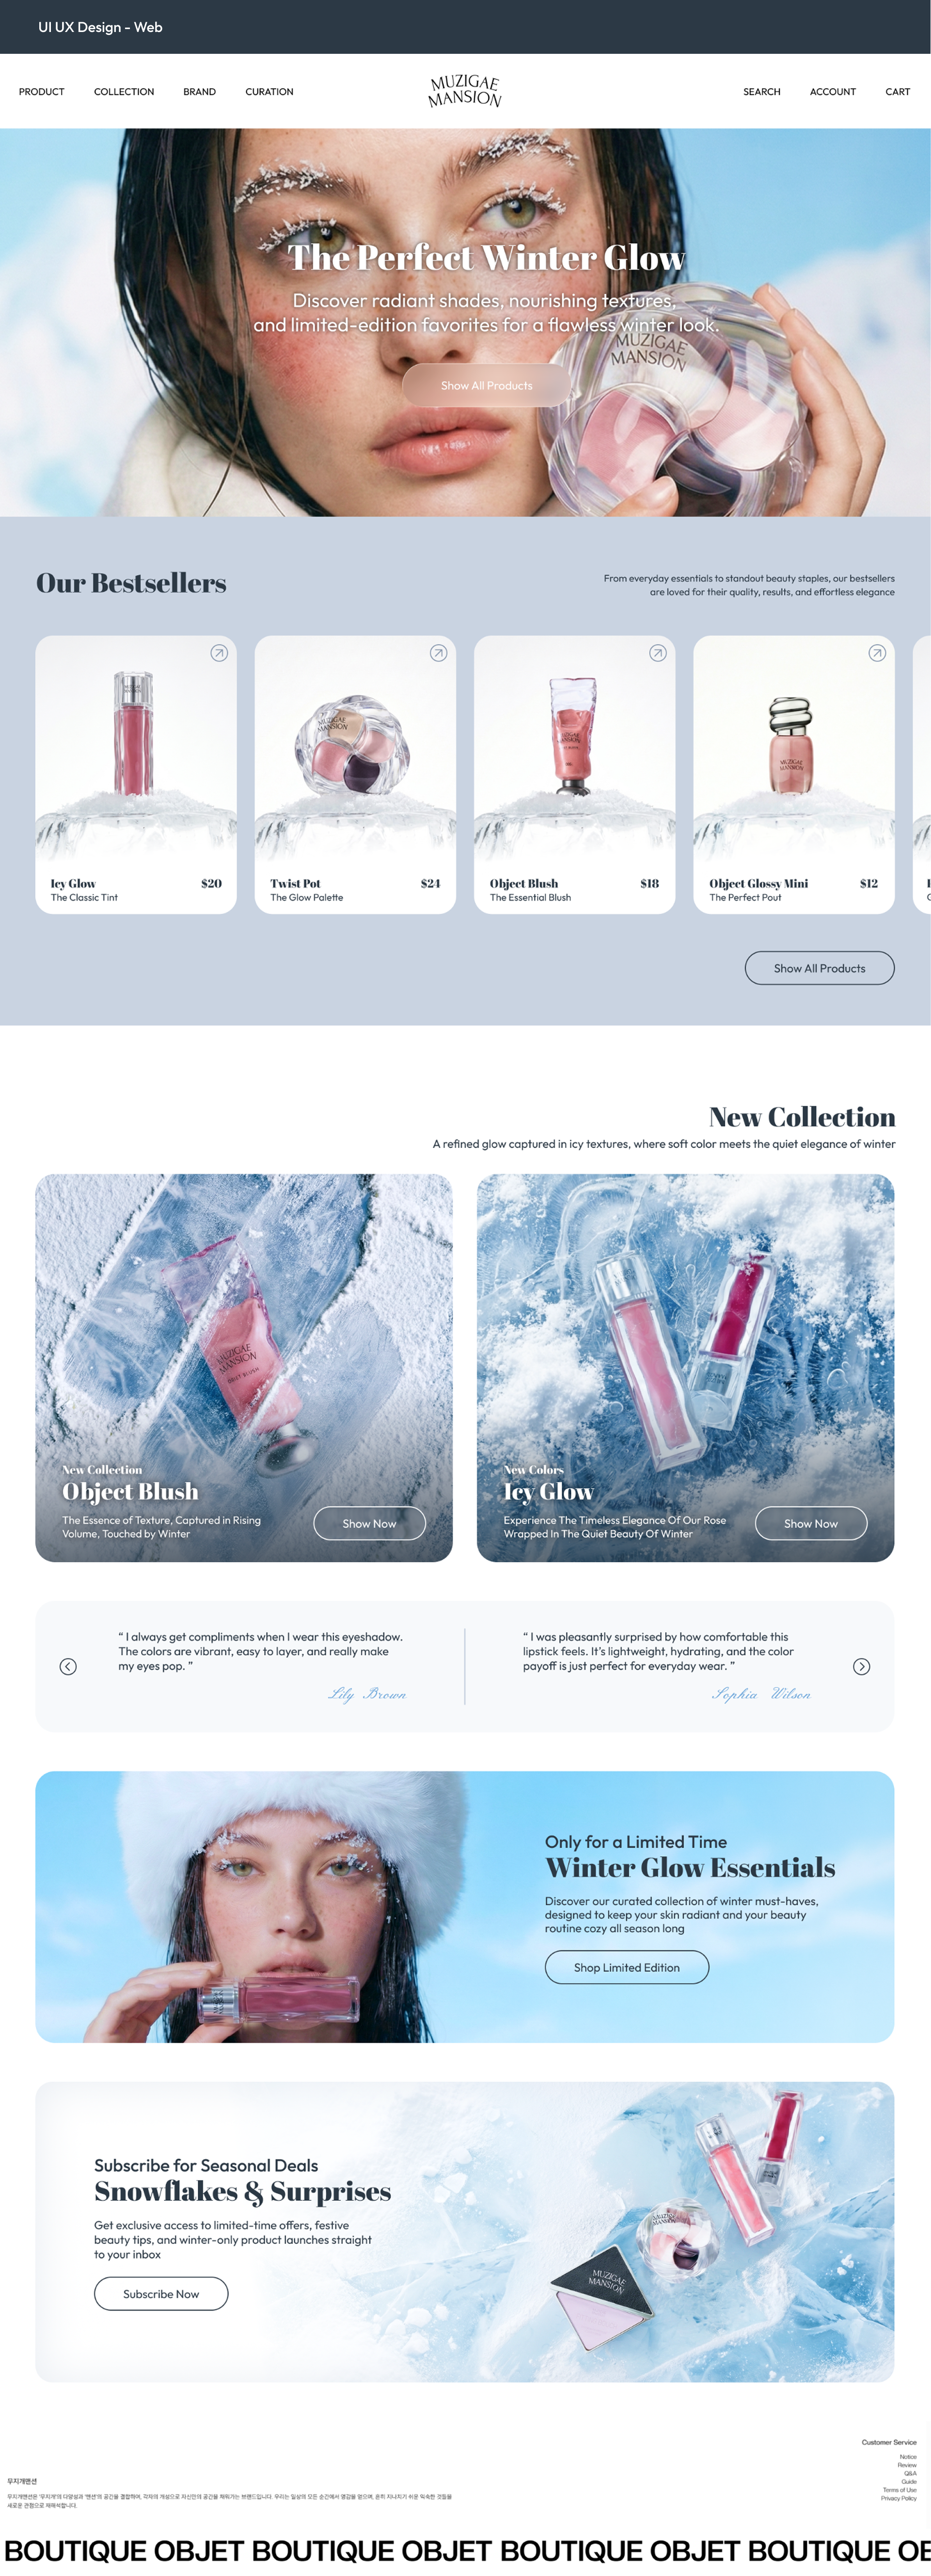Viewport: 931px width, 2576px height.
Task: Click Show Now on the Icy Glow banner
Action: 811,1523
